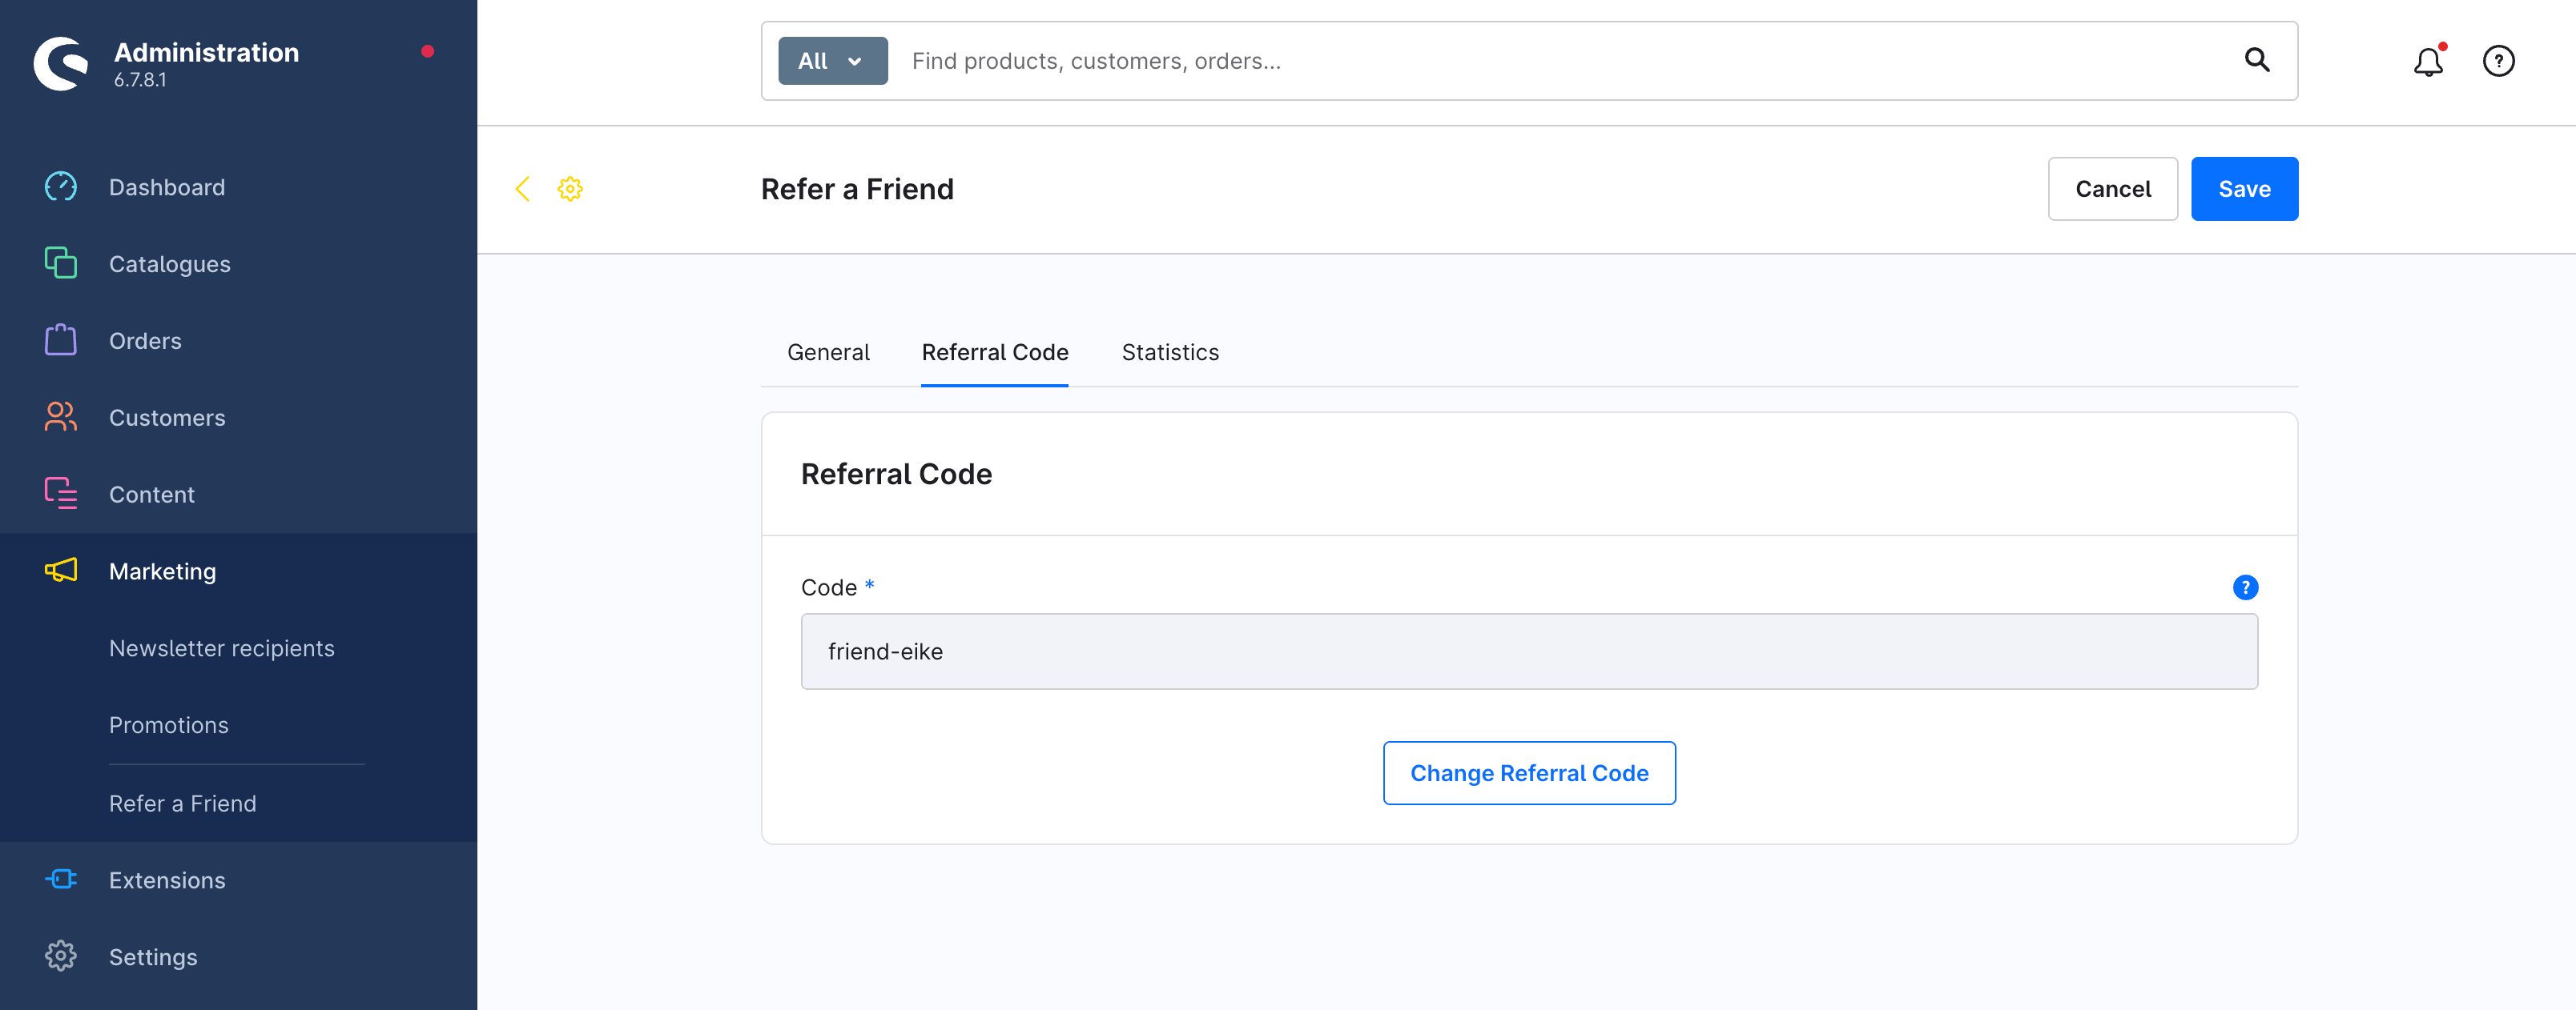The height and width of the screenshot is (1010, 2576).
Task: Switch to the General tab
Action: (827, 353)
